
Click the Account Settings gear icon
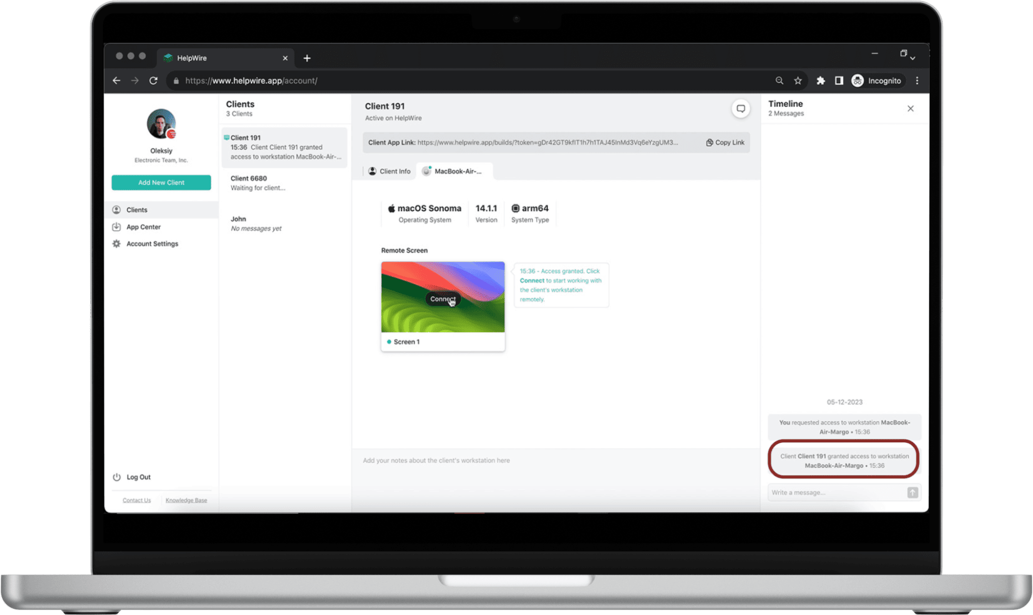116,243
